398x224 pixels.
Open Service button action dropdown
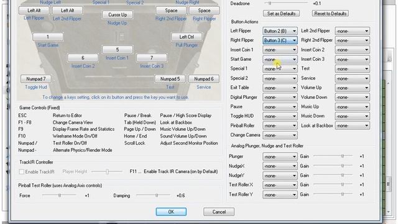point(353,78)
